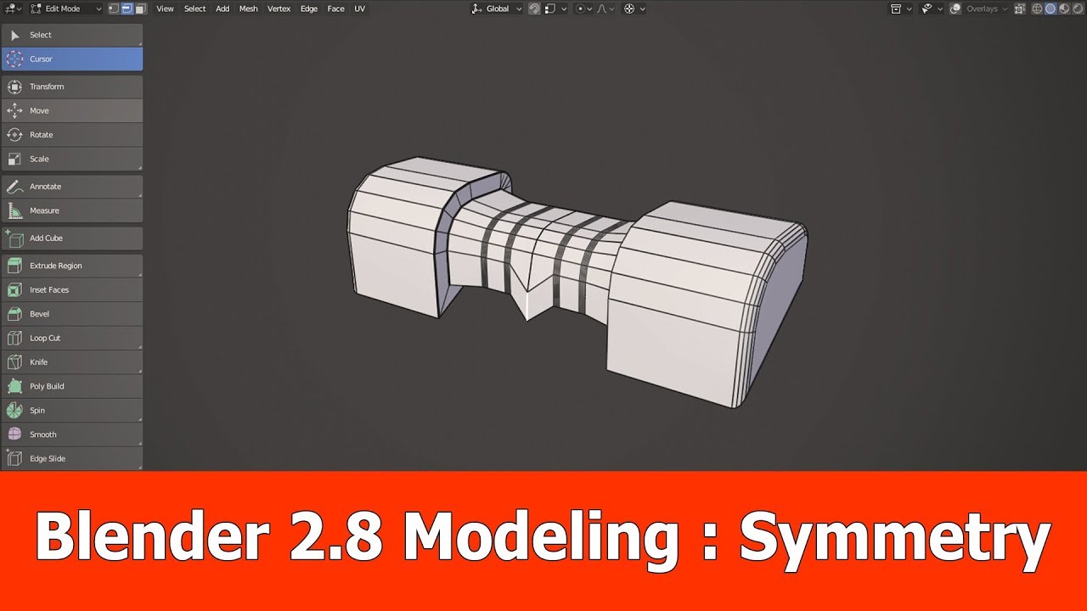This screenshot has height=611, width=1087.
Task: Open the editor type dropdown
Action: pos(13,8)
